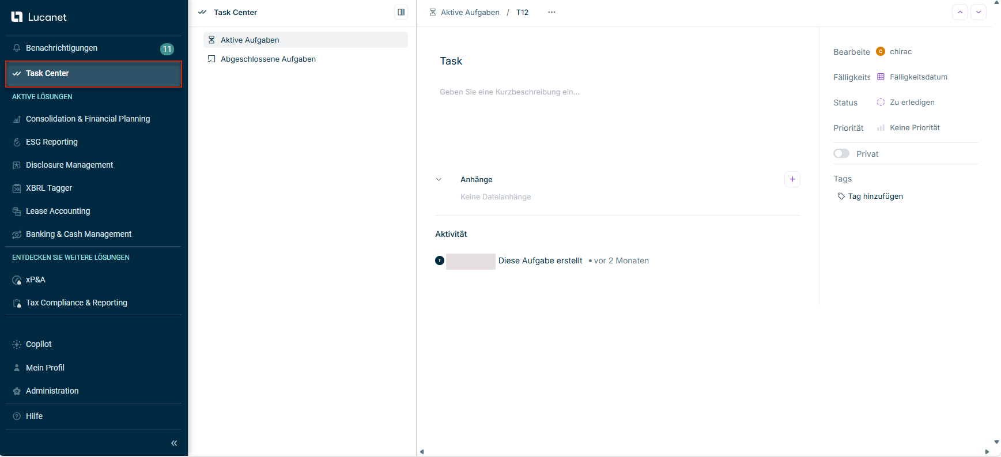The height and width of the screenshot is (457, 1001).
Task: Click the vor 2 Monaten timestamp
Action: click(621, 260)
